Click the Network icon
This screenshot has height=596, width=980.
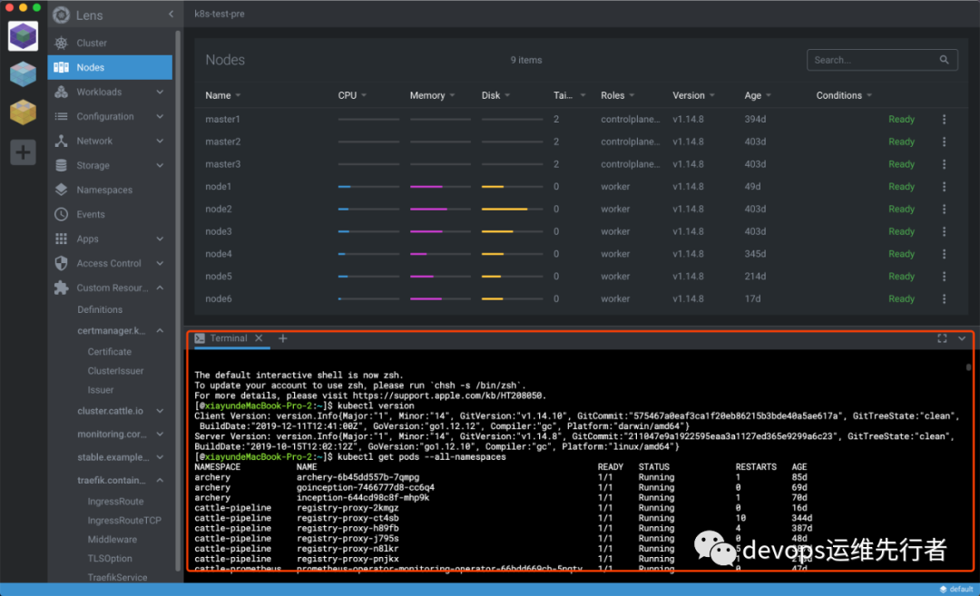62,142
